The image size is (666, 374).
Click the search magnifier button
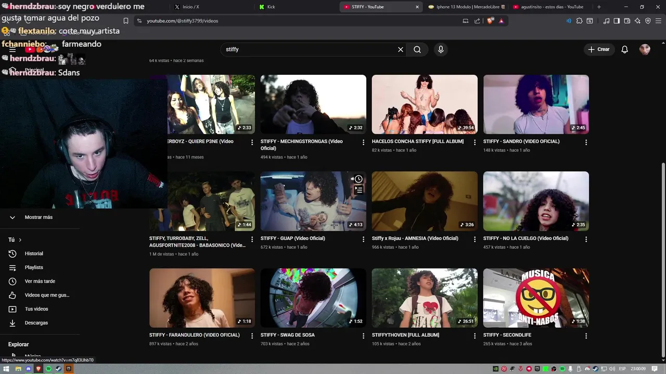pos(417,49)
